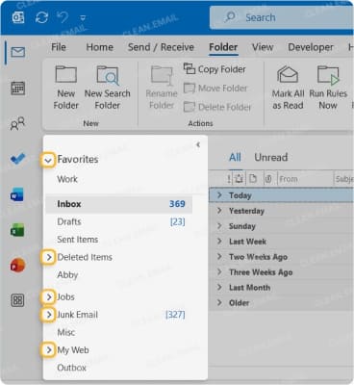Expand the My Web folder chevron
354x385 pixels.
pyautogui.click(x=48, y=350)
